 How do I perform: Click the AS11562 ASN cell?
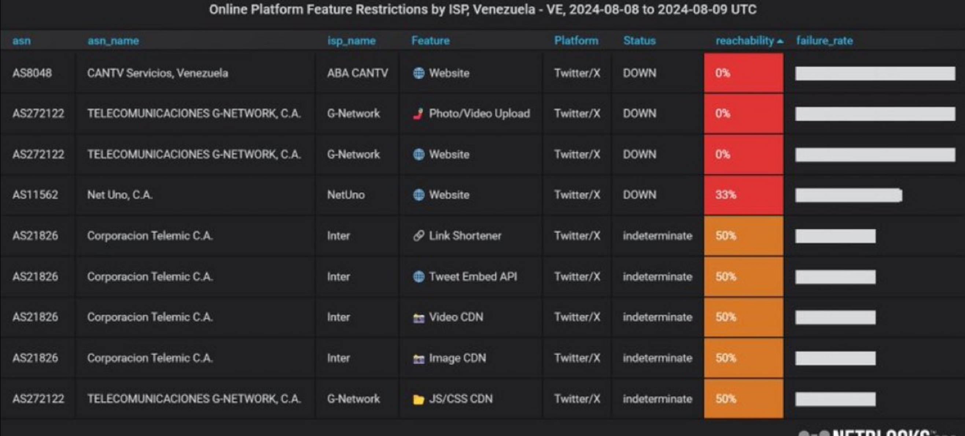coord(35,195)
